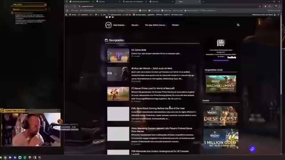This screenshot has height=160, width=285.
Task: Expand the Berufe dropdown menu
Action: tap(135, 25)
